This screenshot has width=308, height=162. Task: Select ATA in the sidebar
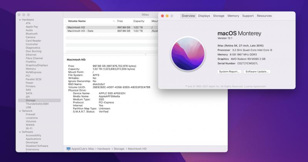pyautogui.click(x=28, y=23)
